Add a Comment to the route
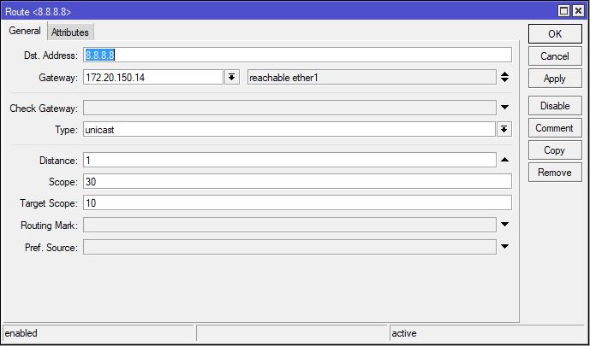Screen dimensions: 590x346 554,128
